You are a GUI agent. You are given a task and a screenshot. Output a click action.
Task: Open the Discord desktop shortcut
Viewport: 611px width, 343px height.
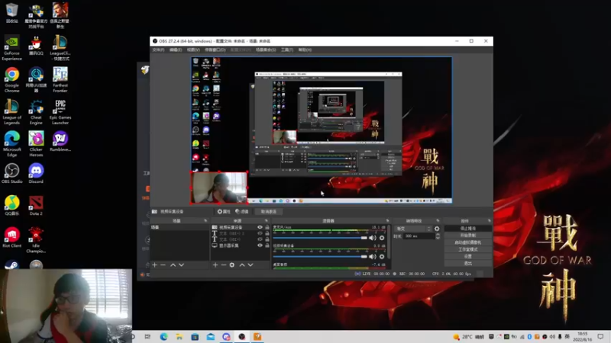(x=36, y=174)
